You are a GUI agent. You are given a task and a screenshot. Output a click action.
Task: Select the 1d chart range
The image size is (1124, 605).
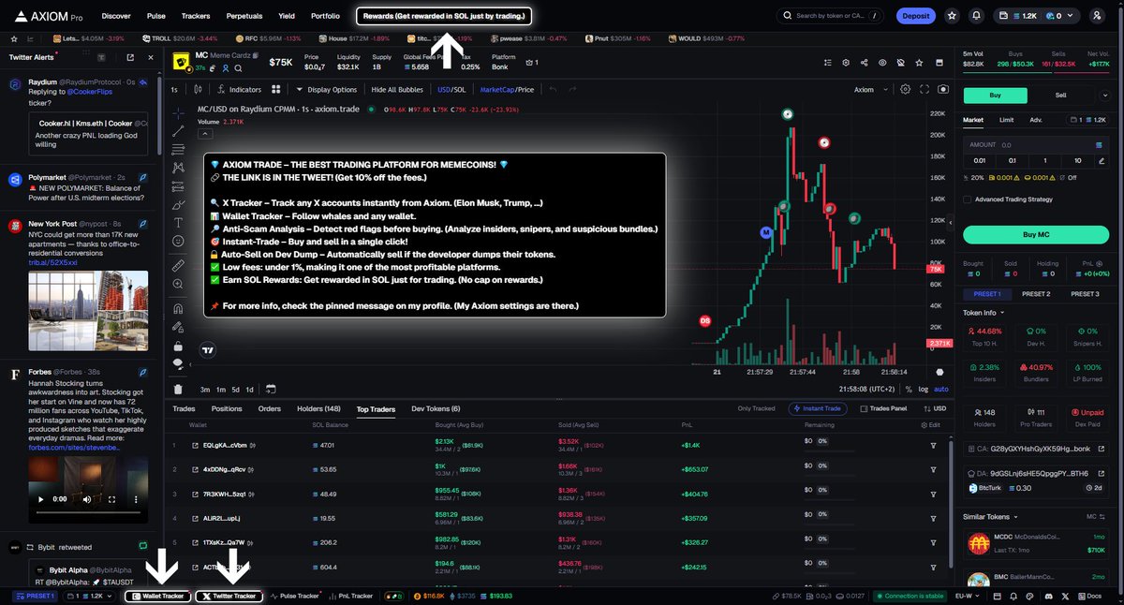(x=249, y=389)
